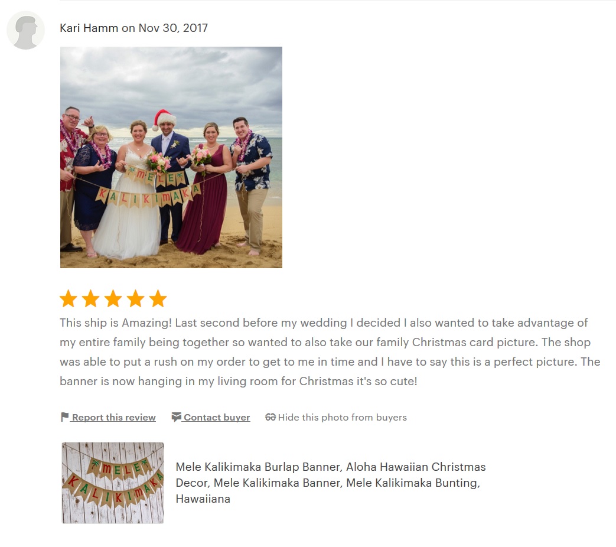Click the message icon beside Contact buyer
Screen dimensions: 616x547
[x=177, y=417]
